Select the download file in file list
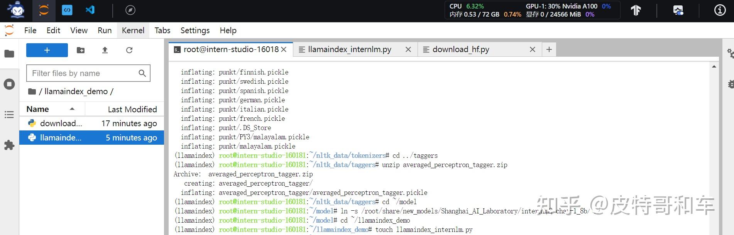This screenshot has width=734, height=235. coord(61,123)
